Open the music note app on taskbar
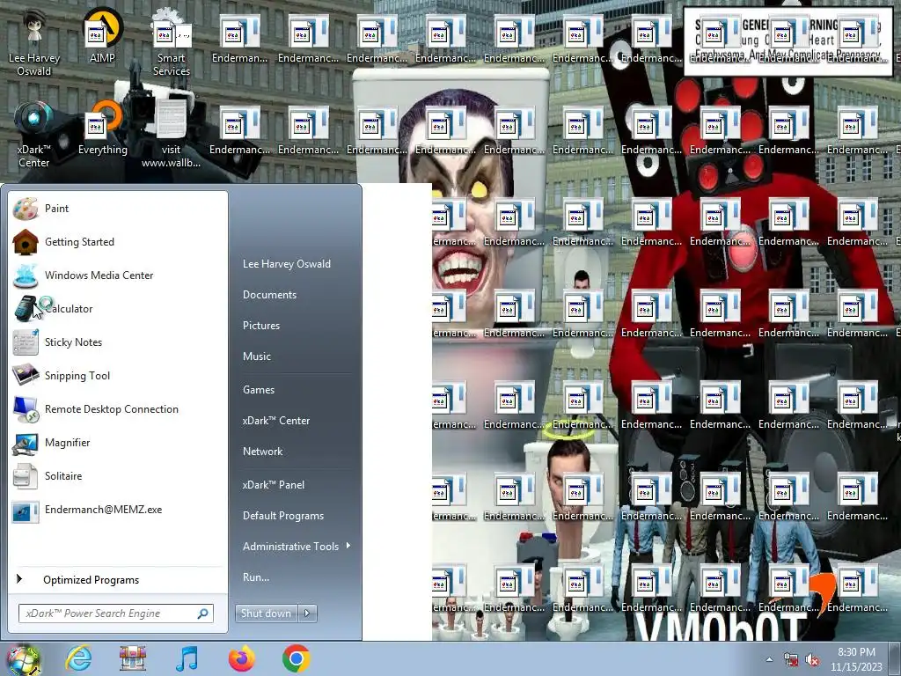 [187, 658]
